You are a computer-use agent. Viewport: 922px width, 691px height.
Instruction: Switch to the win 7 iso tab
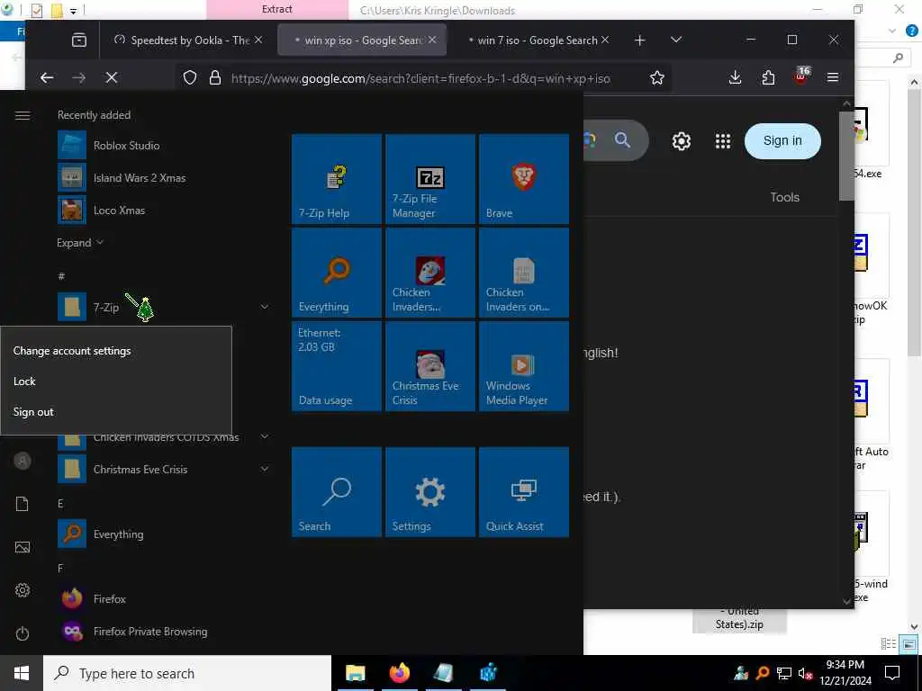538,40
